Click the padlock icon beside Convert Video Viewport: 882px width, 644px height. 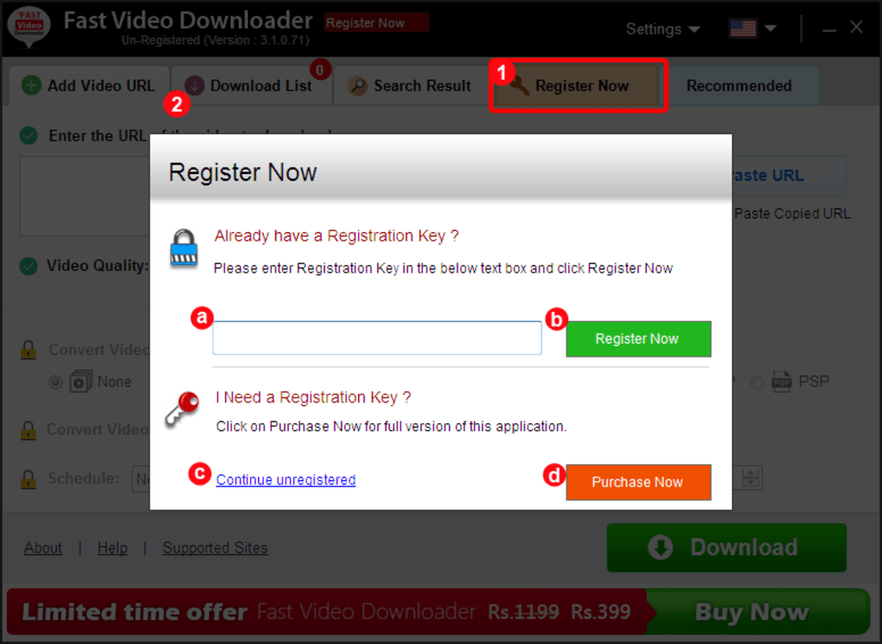(x=30, y=348)
